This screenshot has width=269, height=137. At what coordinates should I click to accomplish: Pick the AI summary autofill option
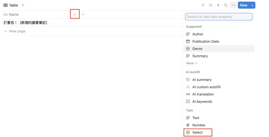coord(202,80)
